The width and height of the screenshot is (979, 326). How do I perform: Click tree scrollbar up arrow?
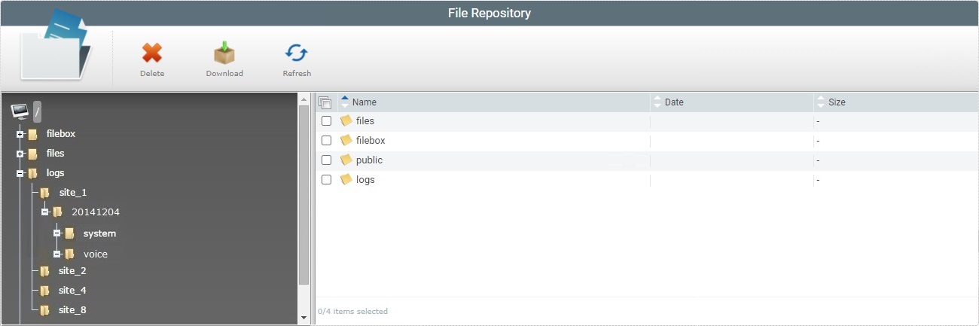click(304, 99)
